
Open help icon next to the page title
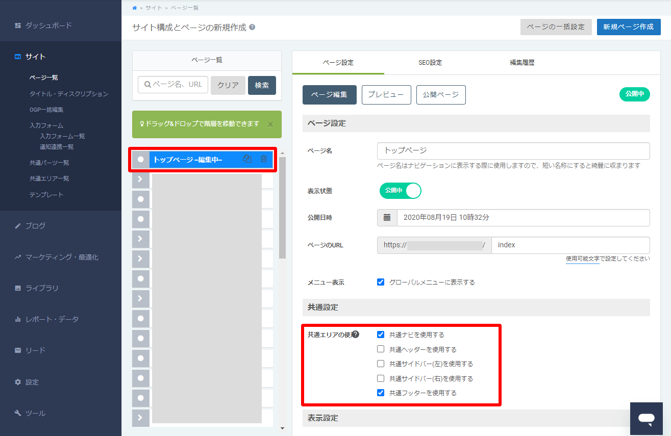pyautogui.click(x=252, y=27)
